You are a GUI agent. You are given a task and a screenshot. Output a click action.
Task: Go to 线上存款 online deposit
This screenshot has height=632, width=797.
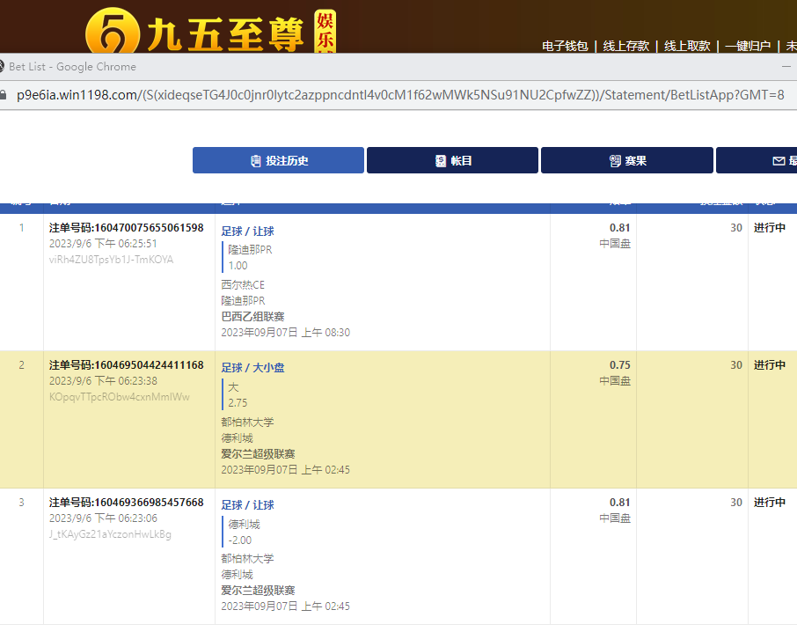pos(625,46)
